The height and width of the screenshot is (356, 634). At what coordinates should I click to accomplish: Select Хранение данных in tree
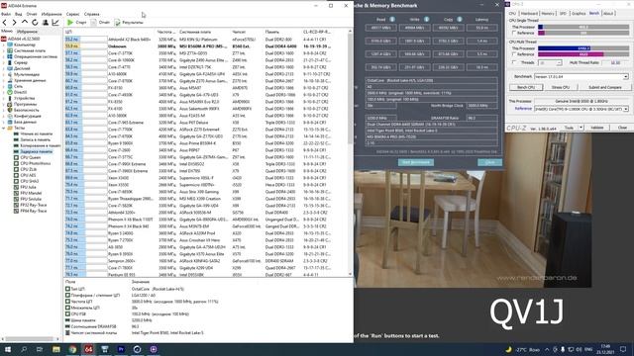pos(30,80)
